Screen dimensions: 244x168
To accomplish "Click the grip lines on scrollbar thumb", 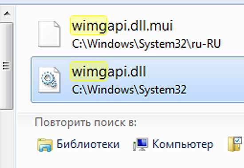I will pos(6,66).
